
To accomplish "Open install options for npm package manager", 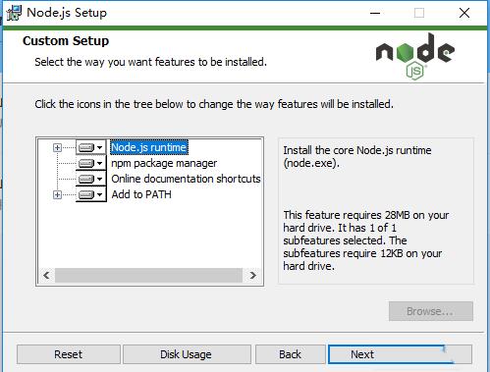I will [91, 163].
